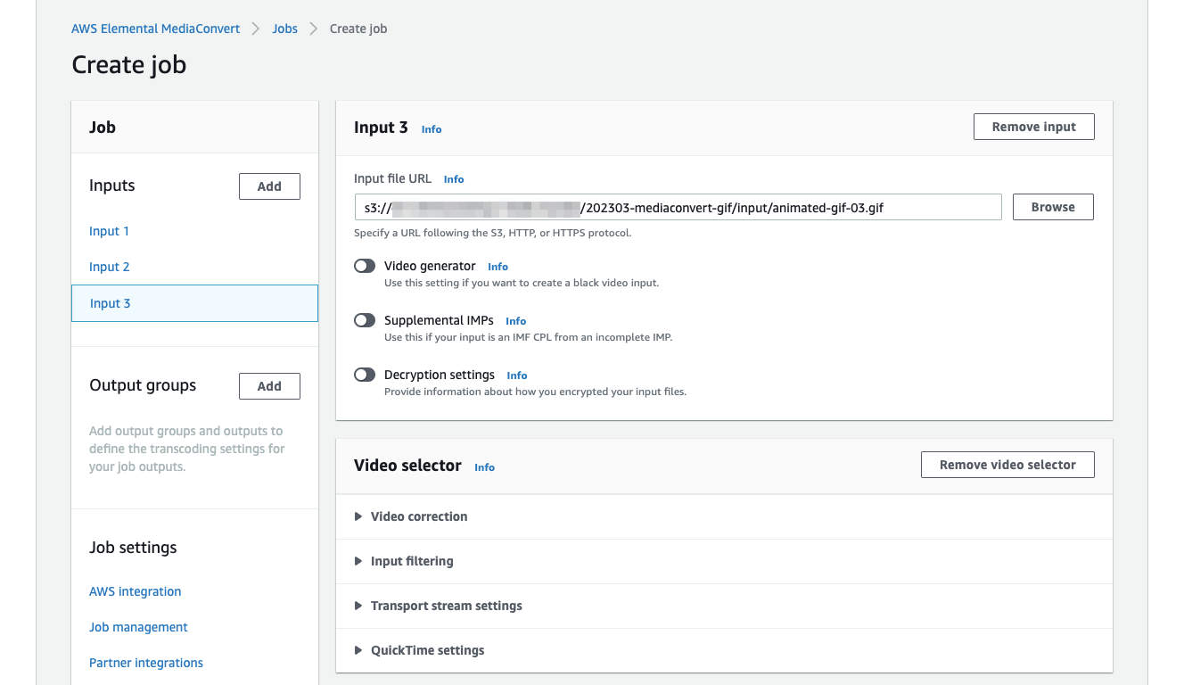Click Add button next to Inputs
This screenshot has height=685, width=1184.
pos(269,186)
